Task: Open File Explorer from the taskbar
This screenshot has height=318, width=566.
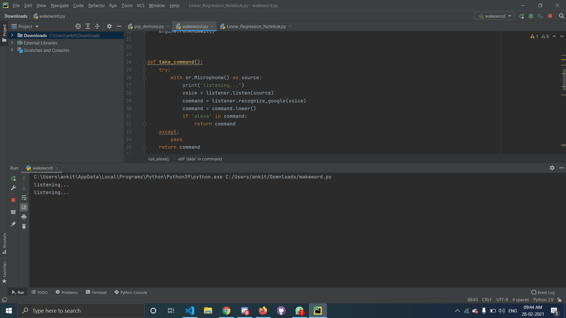Action: click(x=208, y=311)
